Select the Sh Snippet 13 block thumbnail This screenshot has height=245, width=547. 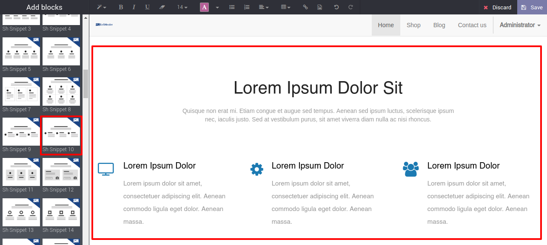point(21,212)
